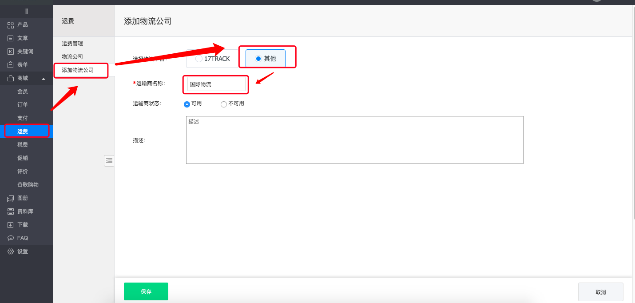Viewport: 635px width, 303px height.
Task: Open 物流公司 in the submenu
Action: pos(72,57)
